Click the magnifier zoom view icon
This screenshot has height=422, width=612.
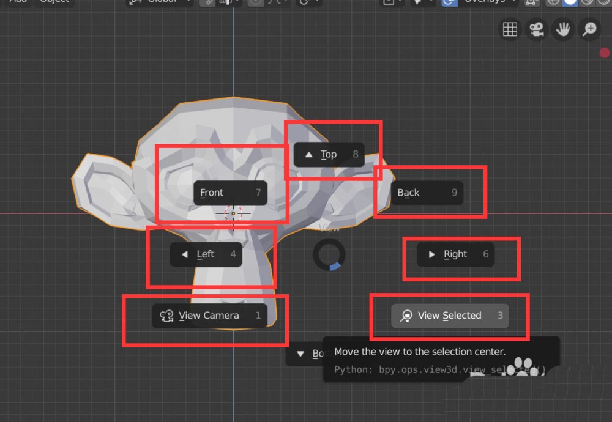(x=589, y=29)
